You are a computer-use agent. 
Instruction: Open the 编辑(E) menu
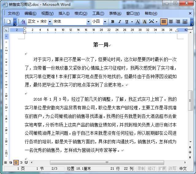point(30,13)
